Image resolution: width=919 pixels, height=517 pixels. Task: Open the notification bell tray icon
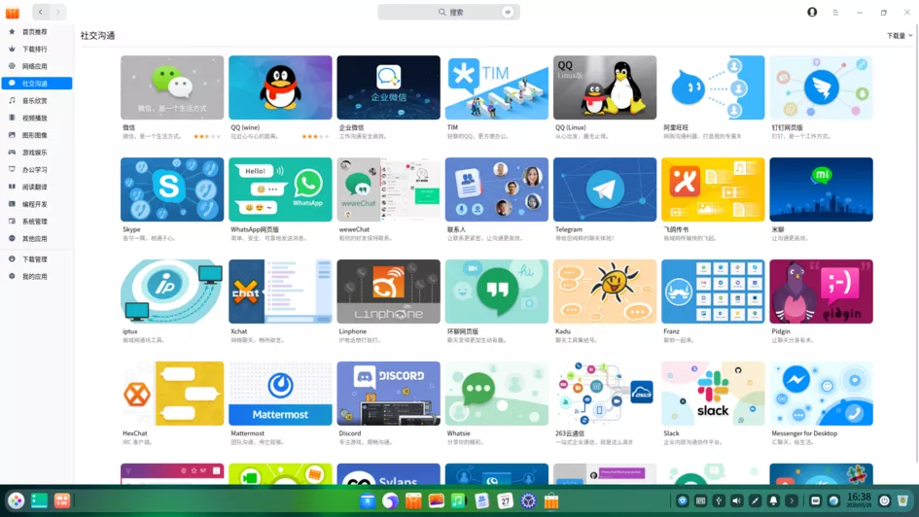[x=773, y=500]
